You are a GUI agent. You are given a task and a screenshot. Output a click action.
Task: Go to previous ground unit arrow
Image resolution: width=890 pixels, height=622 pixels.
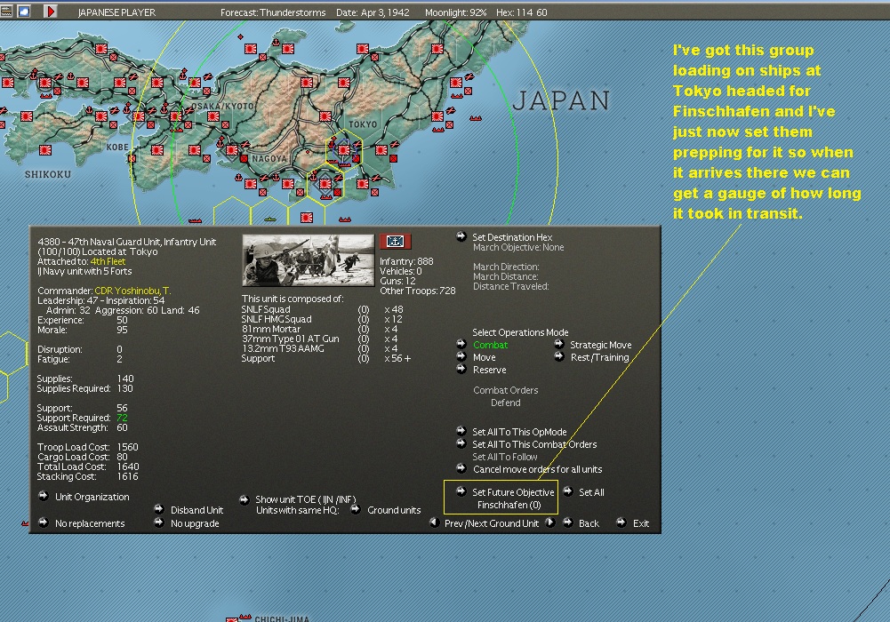click(x=435, y=522)
